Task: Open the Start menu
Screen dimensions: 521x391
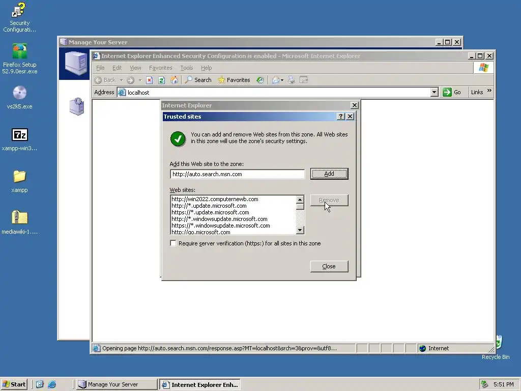Action: coord(14,384)
